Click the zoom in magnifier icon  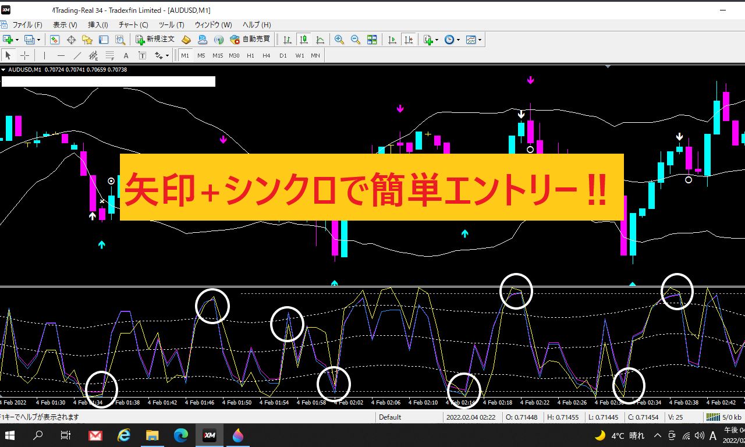339,40
